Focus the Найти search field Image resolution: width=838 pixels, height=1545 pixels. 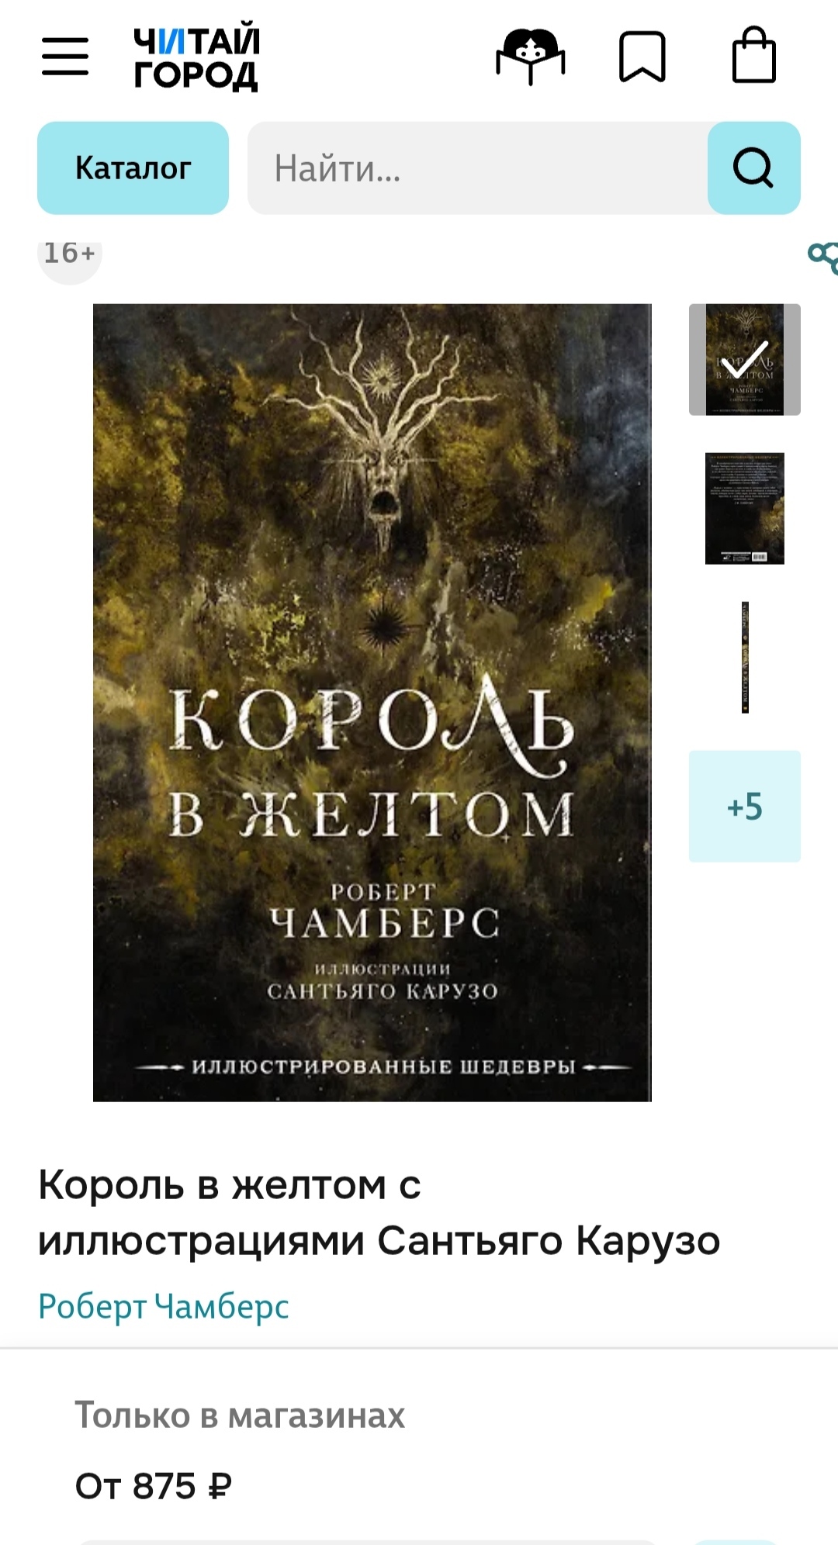pyautogui.click(x=478, y=168)
